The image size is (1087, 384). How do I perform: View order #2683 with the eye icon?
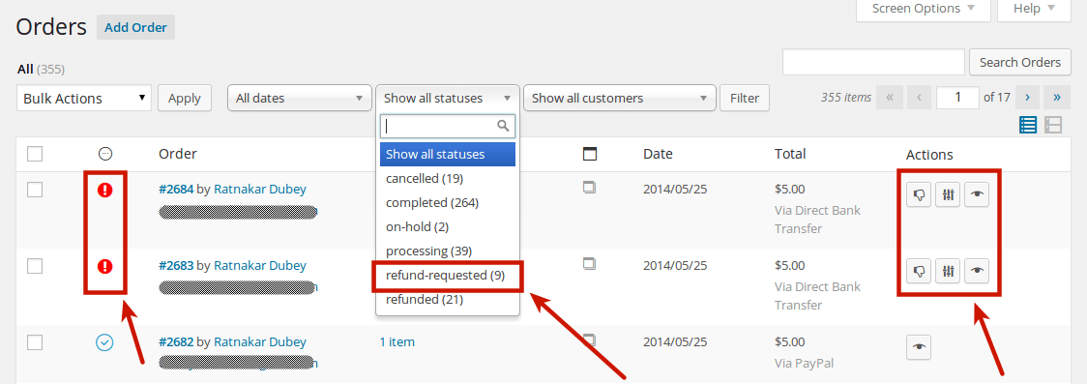click(976, 270)
